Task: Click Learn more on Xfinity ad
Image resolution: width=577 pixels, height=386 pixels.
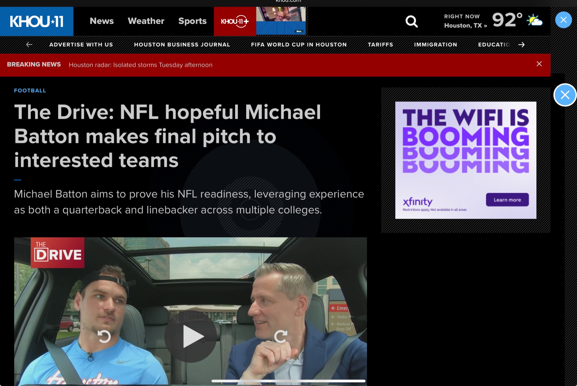Action: (507, 200)
